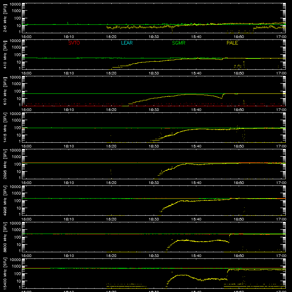Click the 10 y-axis label of 4995 MHz plot

[19, 208]
